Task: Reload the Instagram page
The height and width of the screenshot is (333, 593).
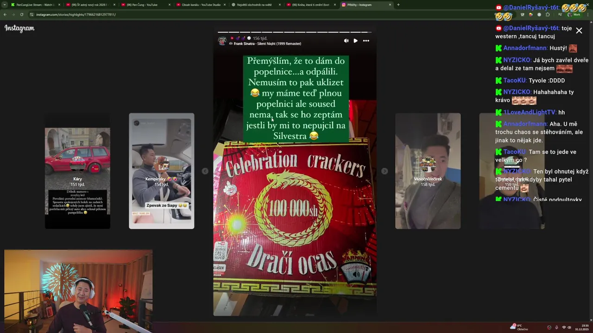Action: (x=21, y=14)
